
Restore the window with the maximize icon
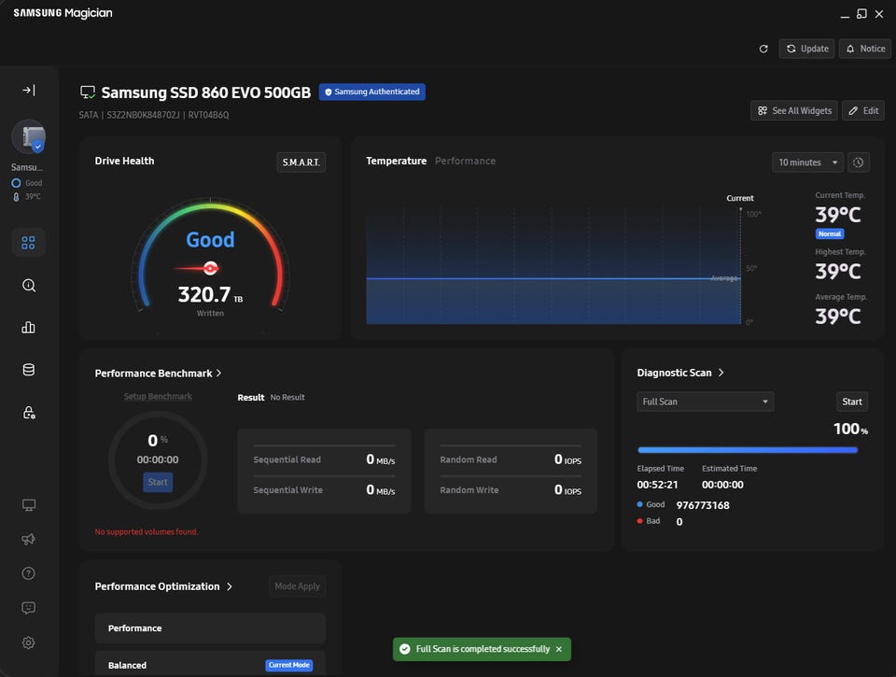861,14
